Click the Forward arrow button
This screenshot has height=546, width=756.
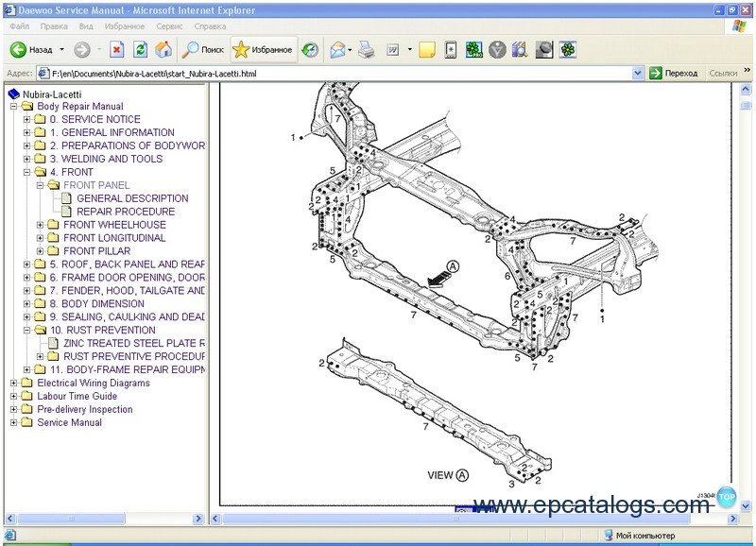tap(82, 50)
